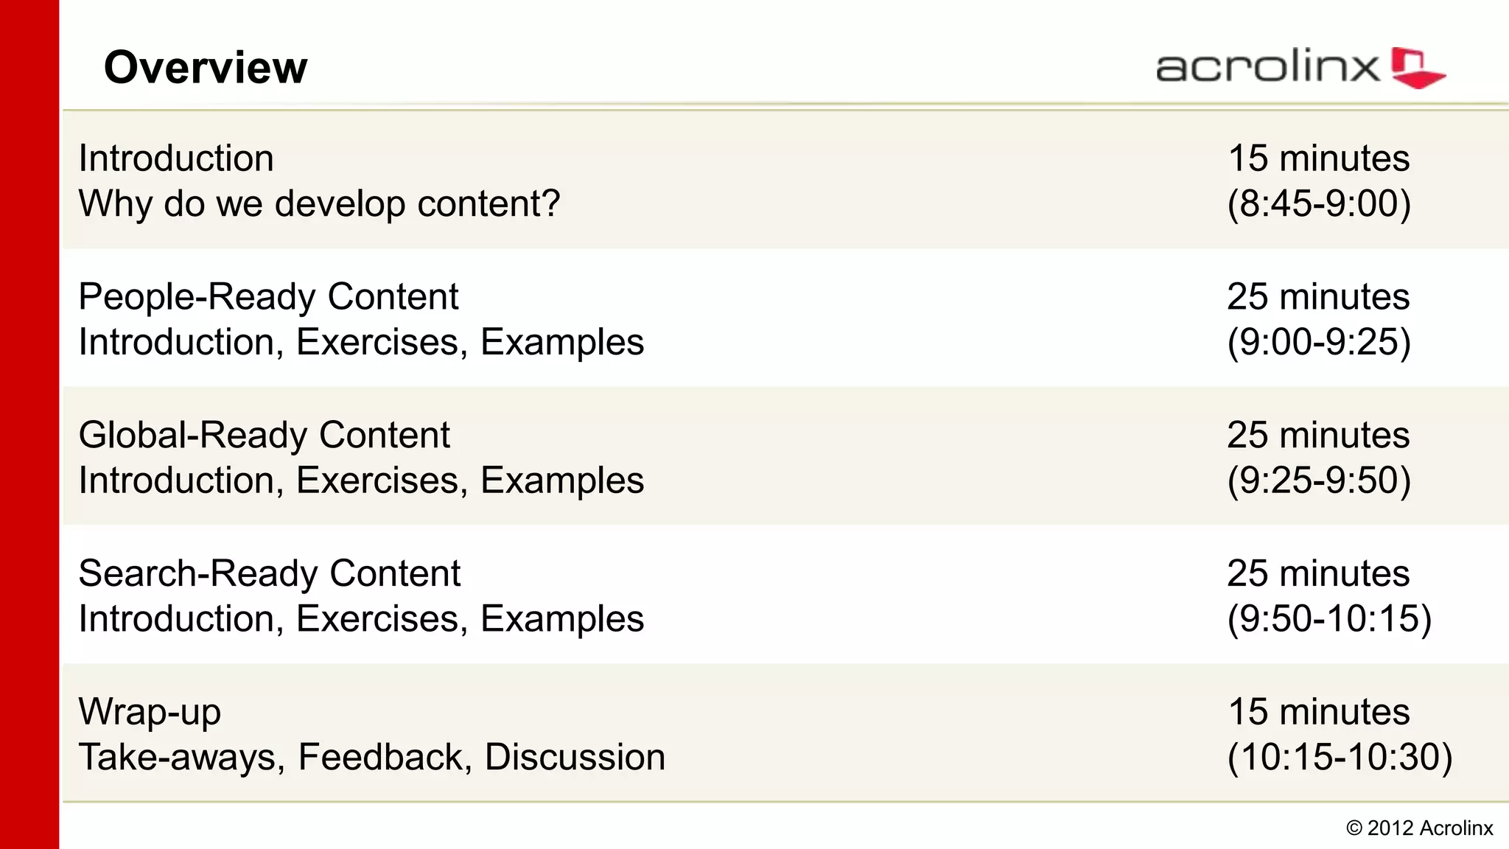Click the Search-Ready Content heading
The image size is (1509, 849).
269,573
